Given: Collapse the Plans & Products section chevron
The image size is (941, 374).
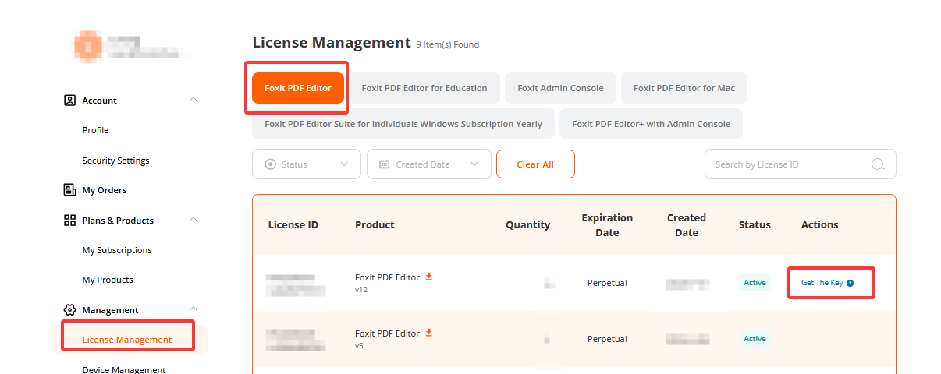Looking at the screenshot, I should tap(194, 219).
